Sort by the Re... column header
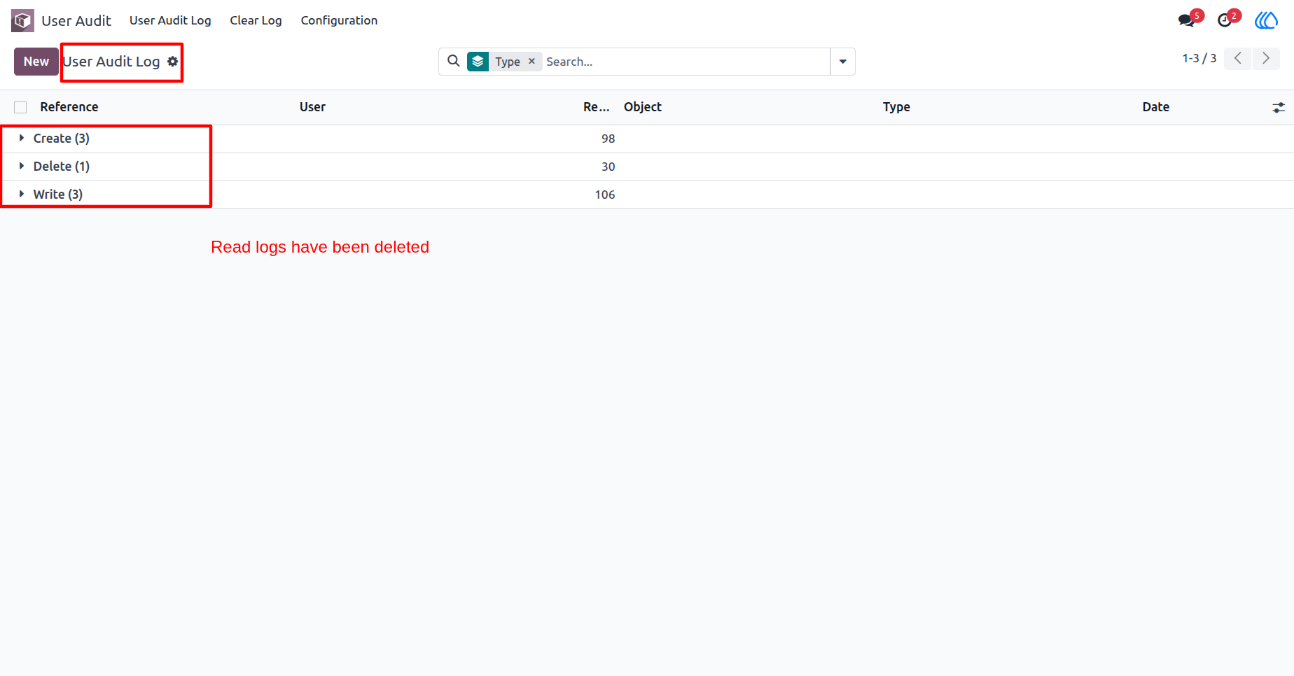This screenshot has height=676, width=1294. [597, 107]
